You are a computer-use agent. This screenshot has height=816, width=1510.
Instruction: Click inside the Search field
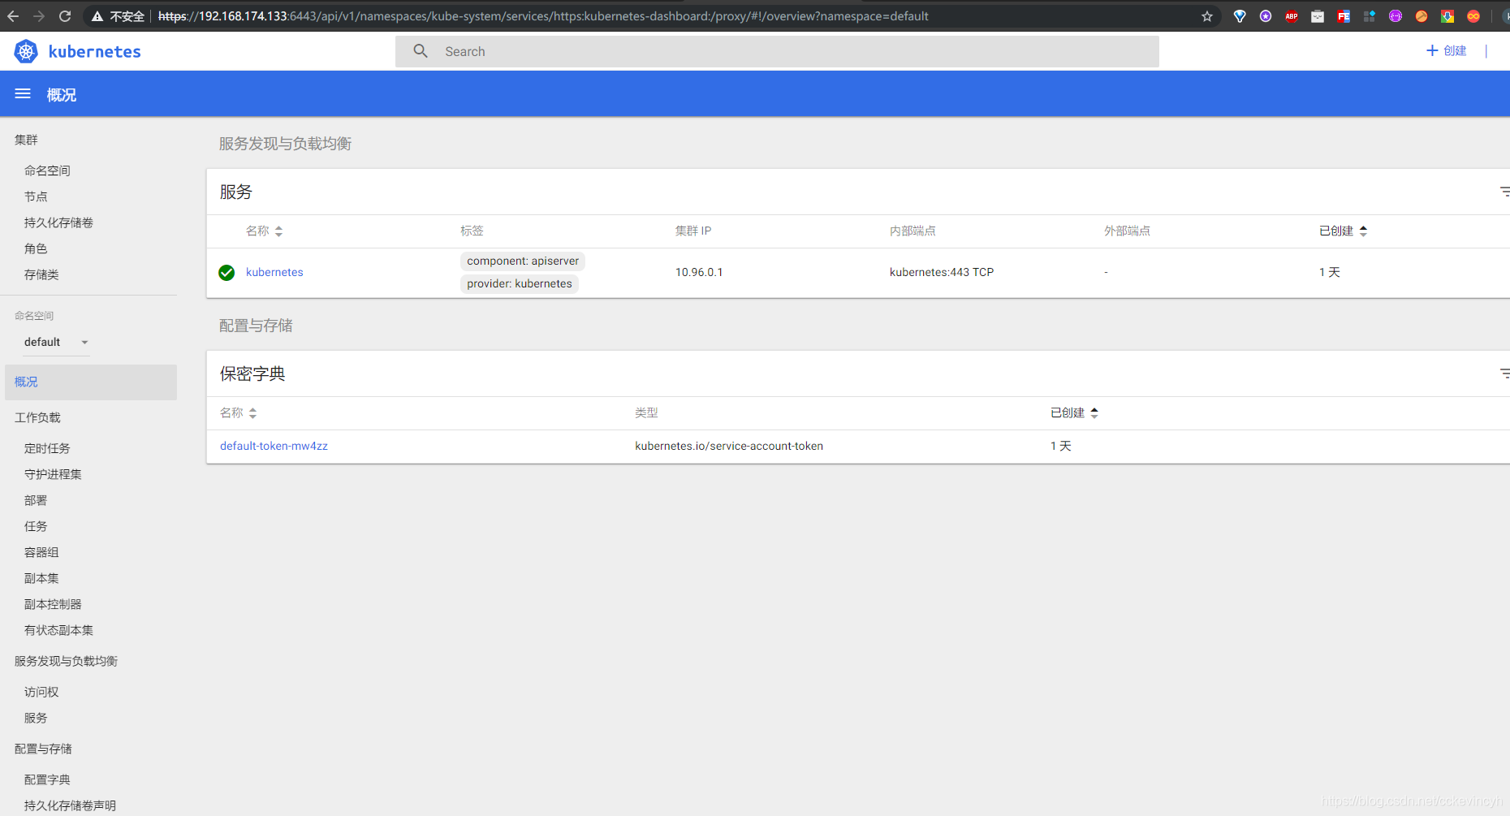(777, 51)
